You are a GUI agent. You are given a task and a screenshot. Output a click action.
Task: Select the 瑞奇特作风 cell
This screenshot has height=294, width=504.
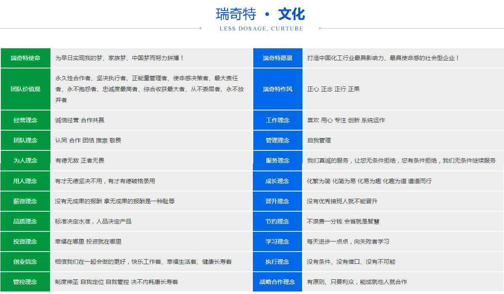[278, 89]
